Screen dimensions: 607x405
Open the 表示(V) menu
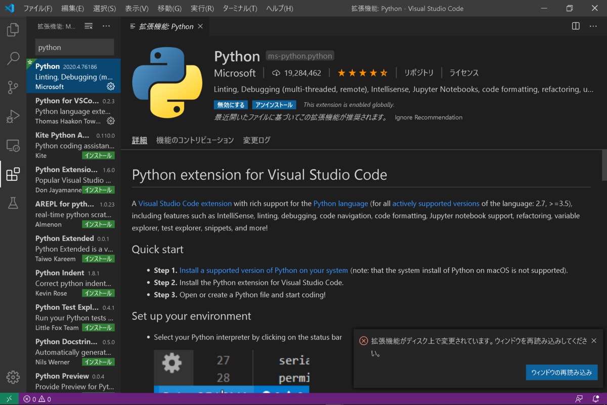[137, 9]
